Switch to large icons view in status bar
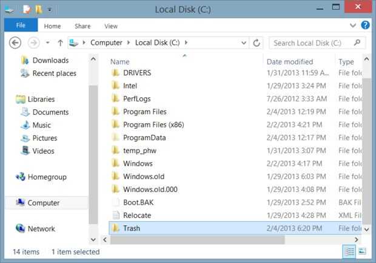Image resolution: width=376 pixels, height=263 pixels. 362,251
